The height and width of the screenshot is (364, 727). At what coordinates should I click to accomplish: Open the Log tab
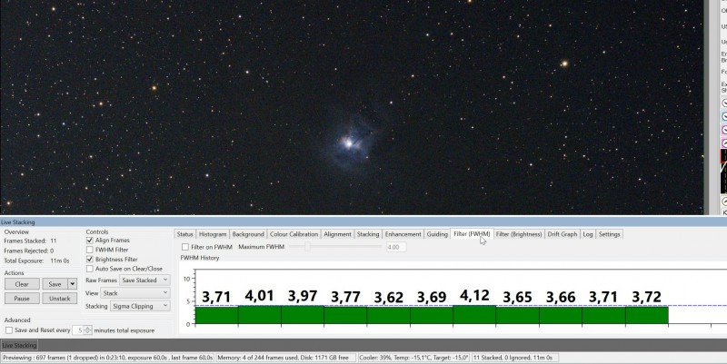[588, 234]
